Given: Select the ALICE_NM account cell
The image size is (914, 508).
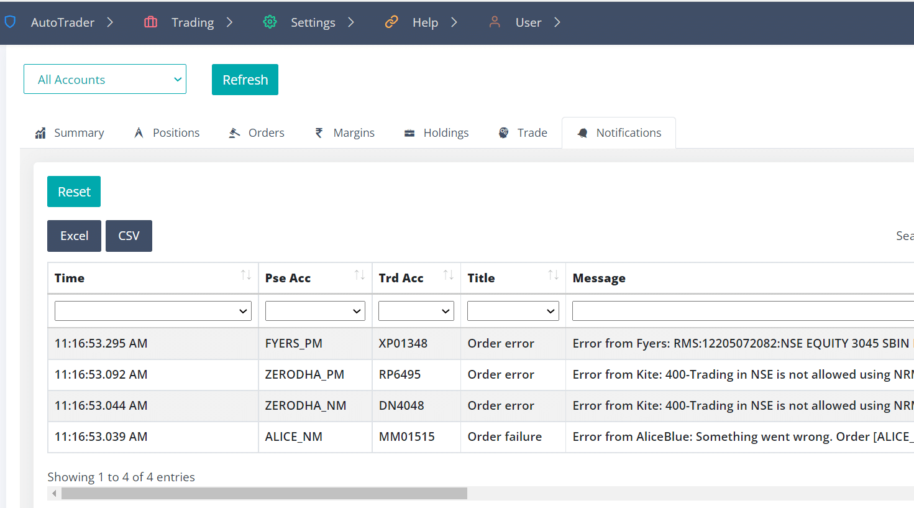Looking at the screenshot, I should [x=315, y=436].
